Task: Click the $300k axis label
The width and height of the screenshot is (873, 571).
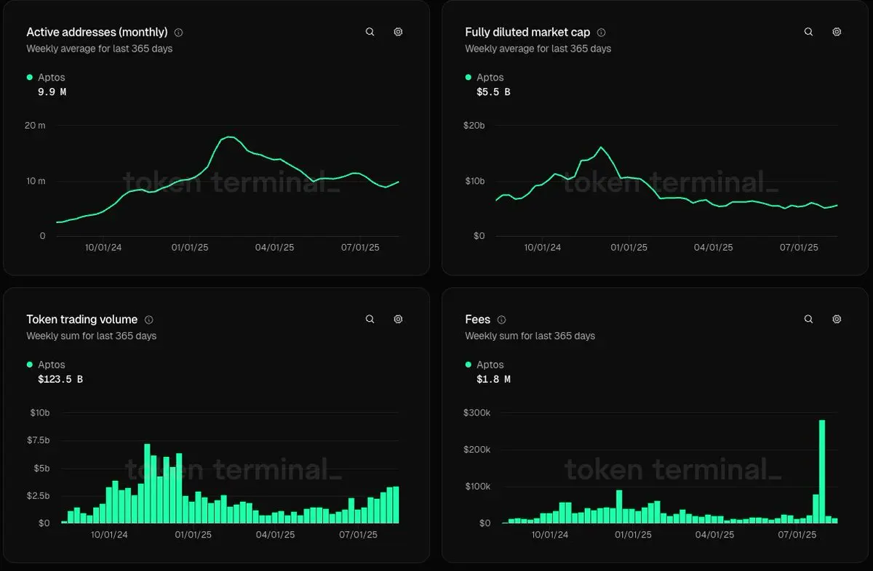Action: point(477,413)
